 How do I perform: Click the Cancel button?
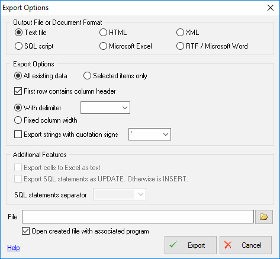[x=246, y=245]
